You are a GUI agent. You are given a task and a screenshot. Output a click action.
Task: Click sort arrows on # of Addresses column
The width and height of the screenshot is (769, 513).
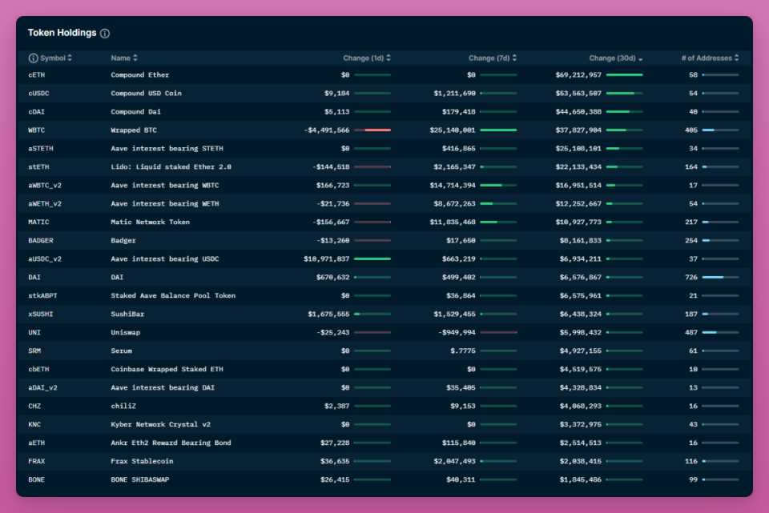(x=737, y=58)
